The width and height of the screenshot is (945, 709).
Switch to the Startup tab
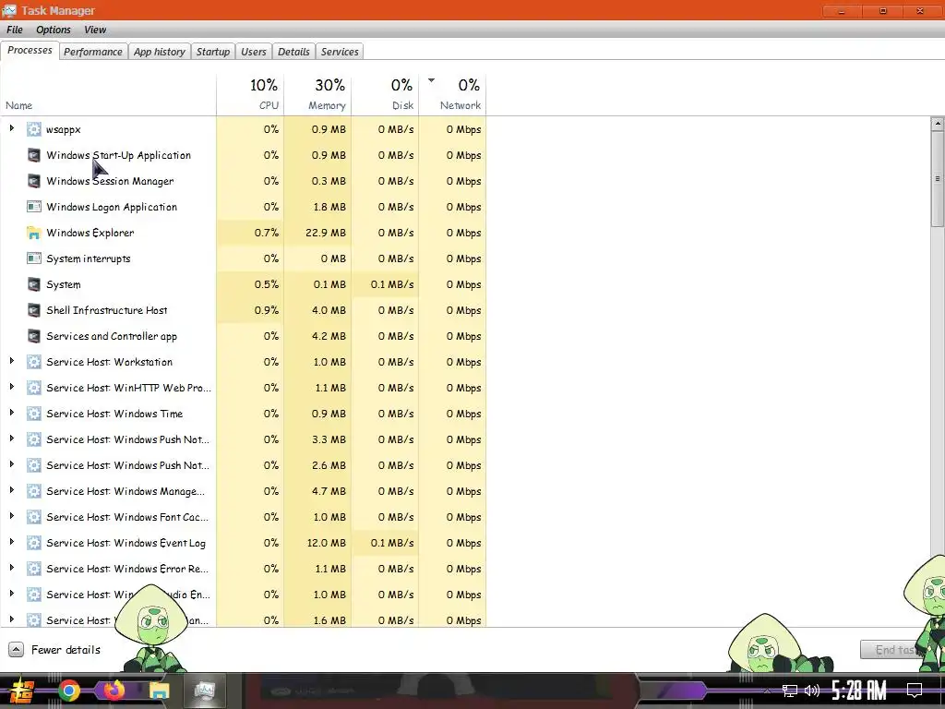(x=213, y=52)
